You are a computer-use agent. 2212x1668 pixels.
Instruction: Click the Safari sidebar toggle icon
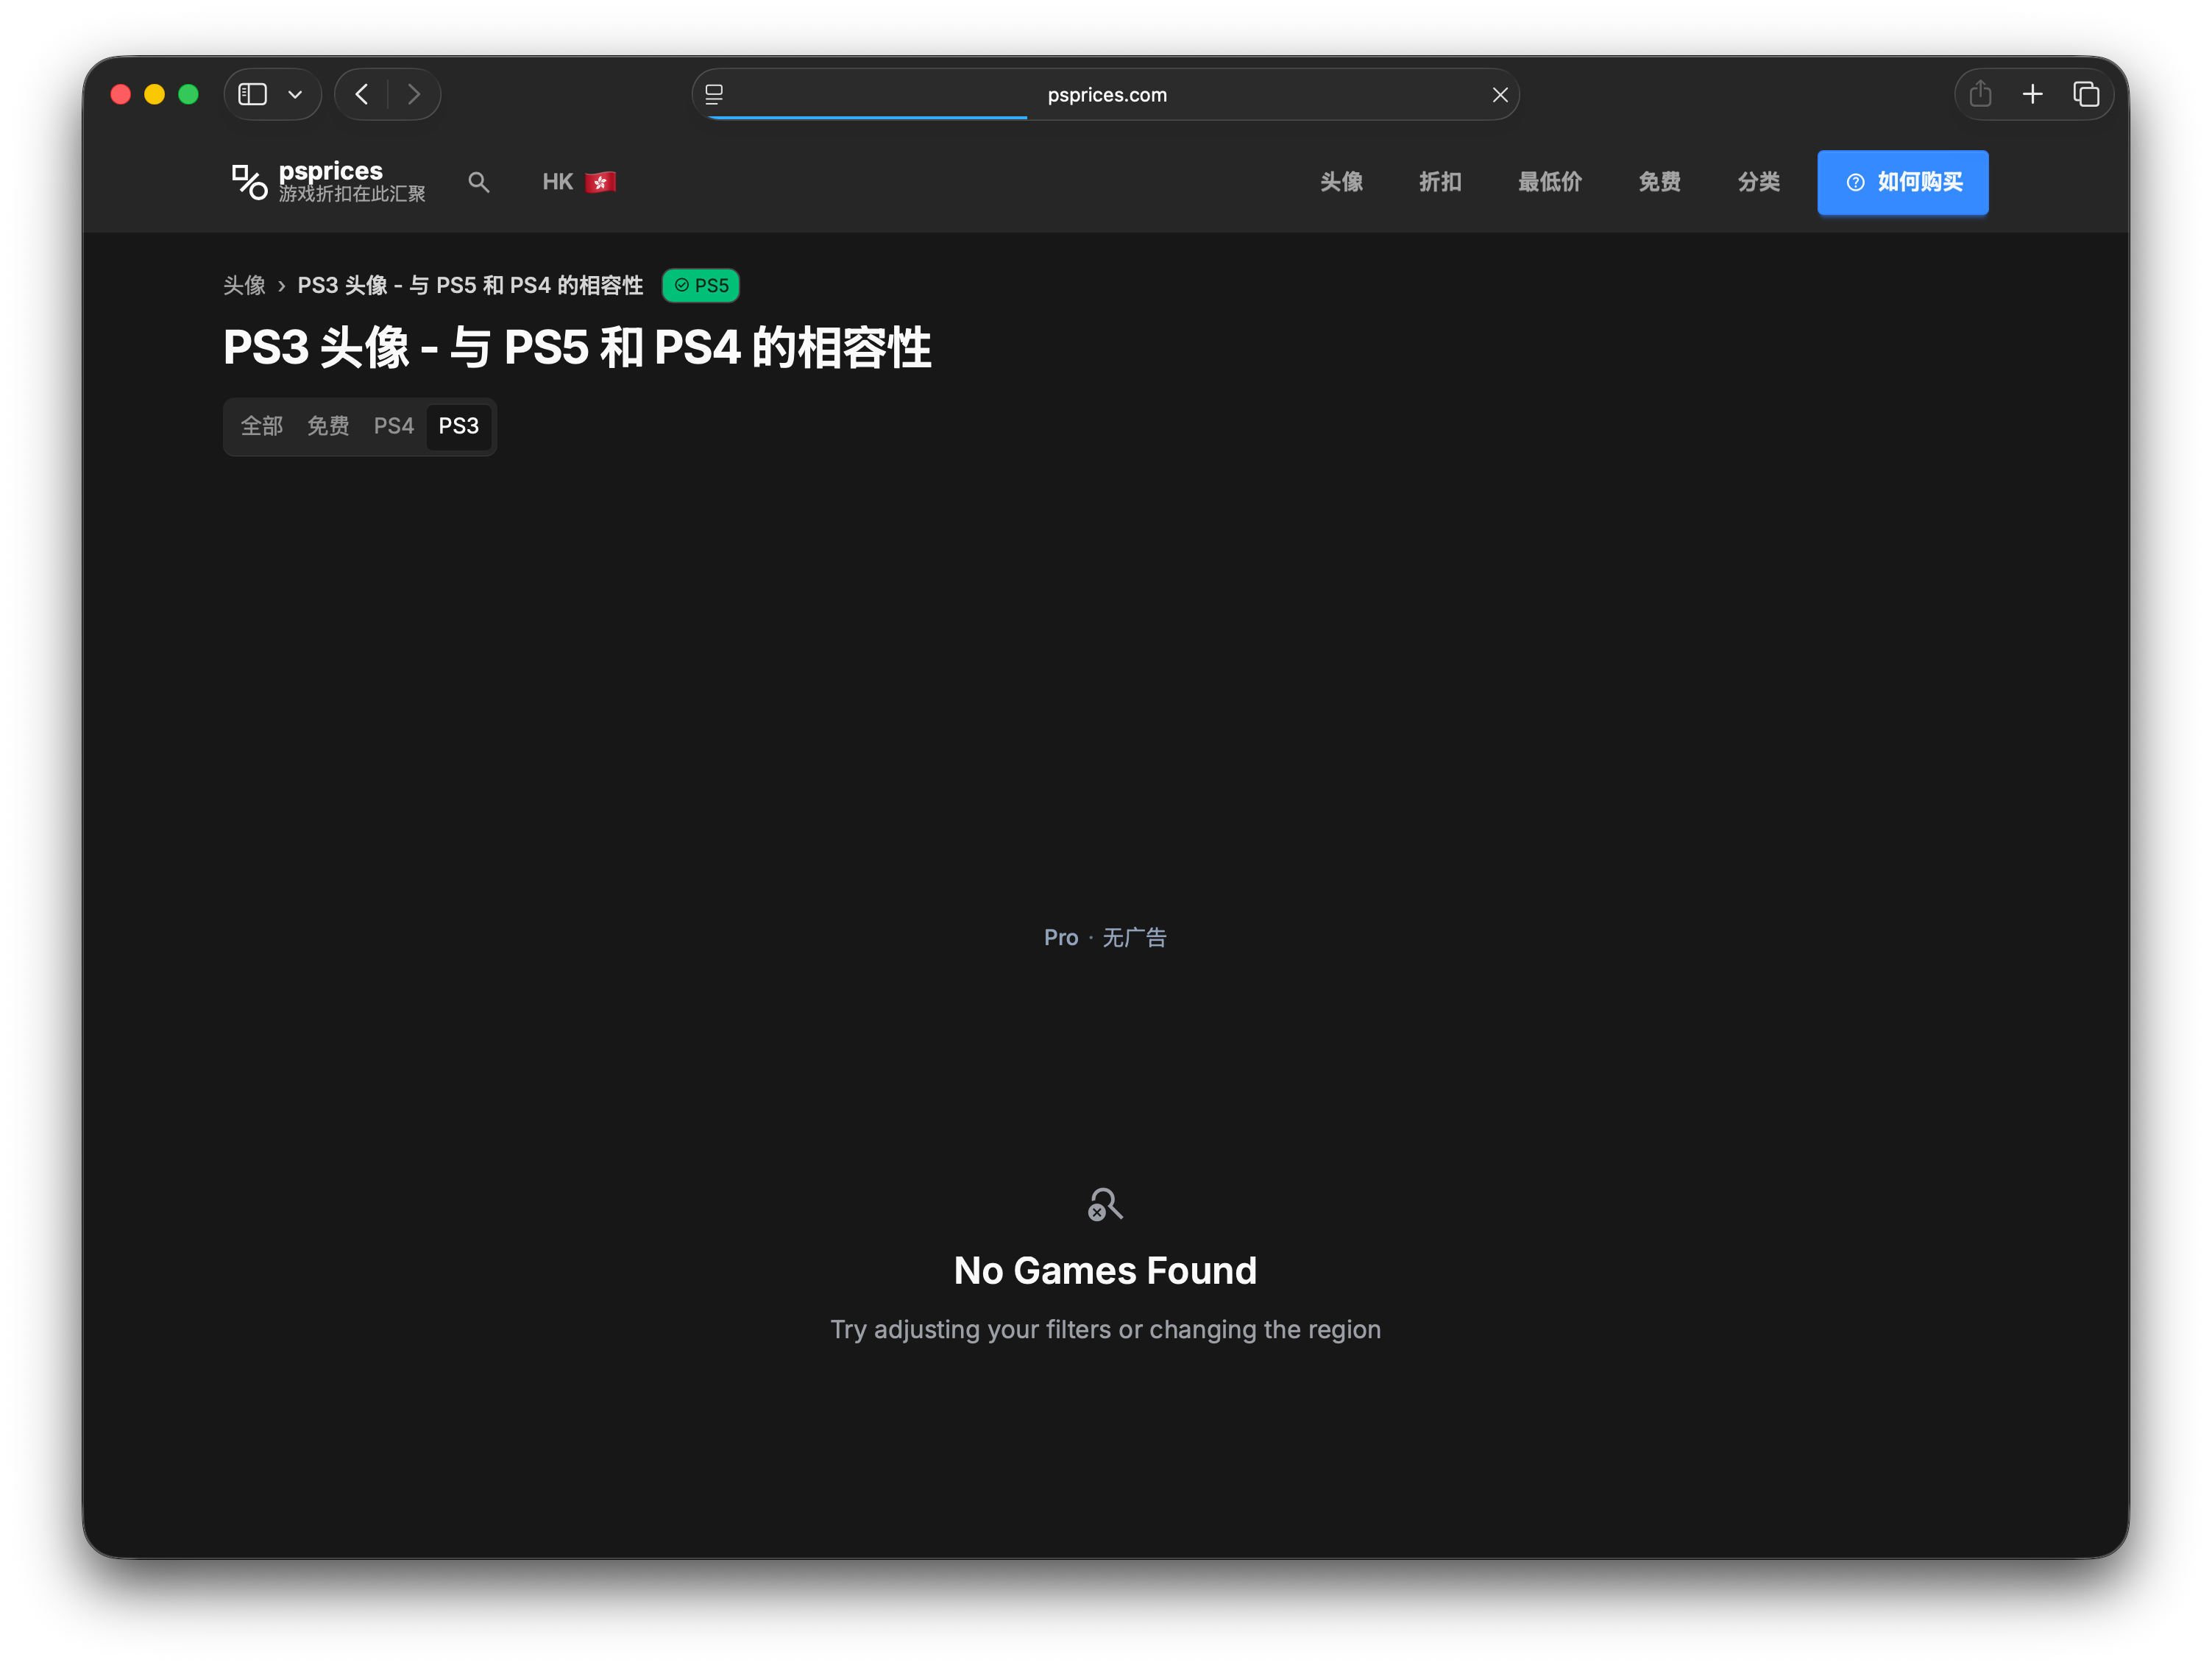[x=253, y=94]
